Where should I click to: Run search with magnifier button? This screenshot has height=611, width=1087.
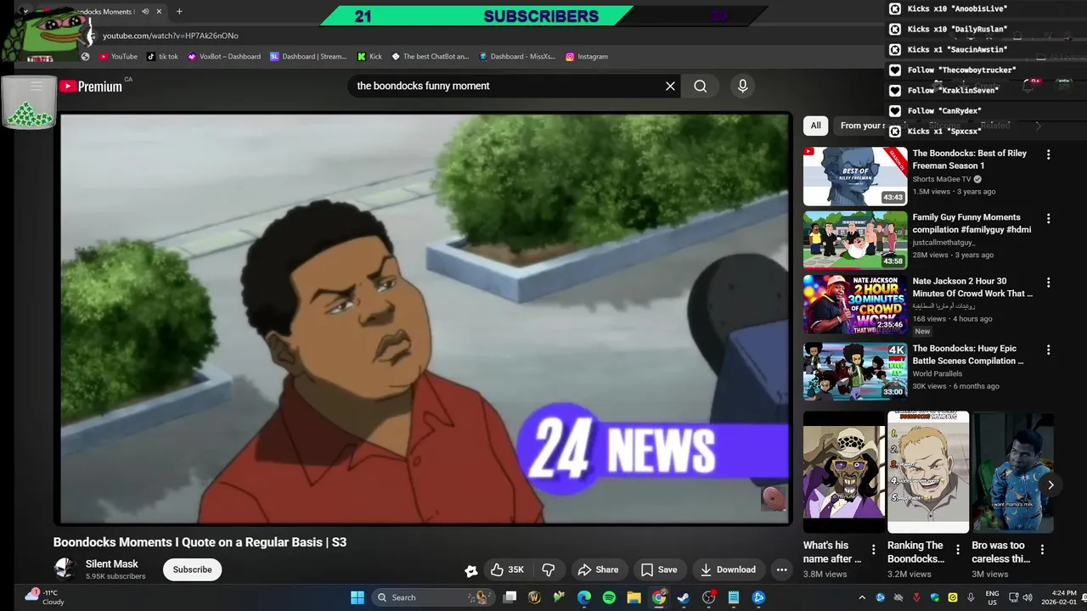coord(700,86)
